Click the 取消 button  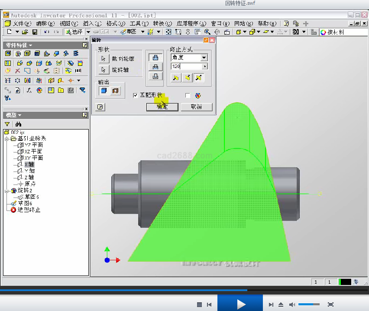coord(196,107)
